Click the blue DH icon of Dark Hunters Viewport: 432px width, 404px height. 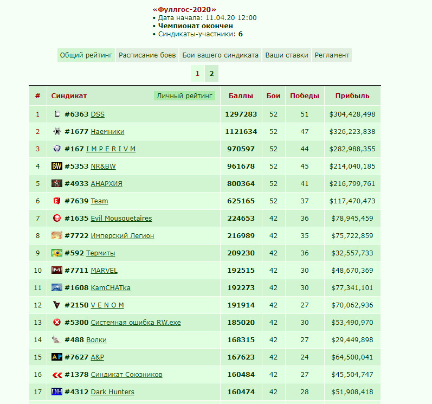(x=57, y=392)
